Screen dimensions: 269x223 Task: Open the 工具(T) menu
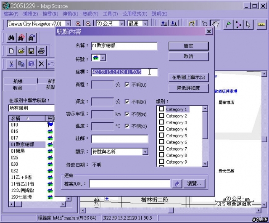[110, 14]
